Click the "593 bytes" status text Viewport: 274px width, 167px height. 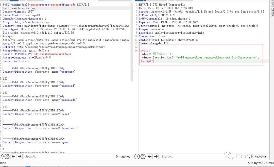click(x=255, y=163)
